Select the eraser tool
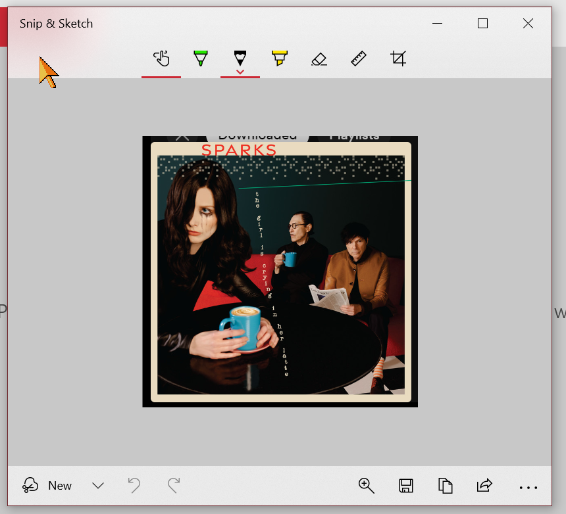Viewport: 566px width, 514px height. [319, 58]
